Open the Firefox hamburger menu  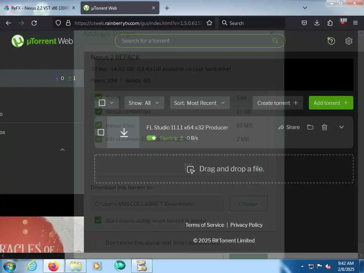coord(355,23)
